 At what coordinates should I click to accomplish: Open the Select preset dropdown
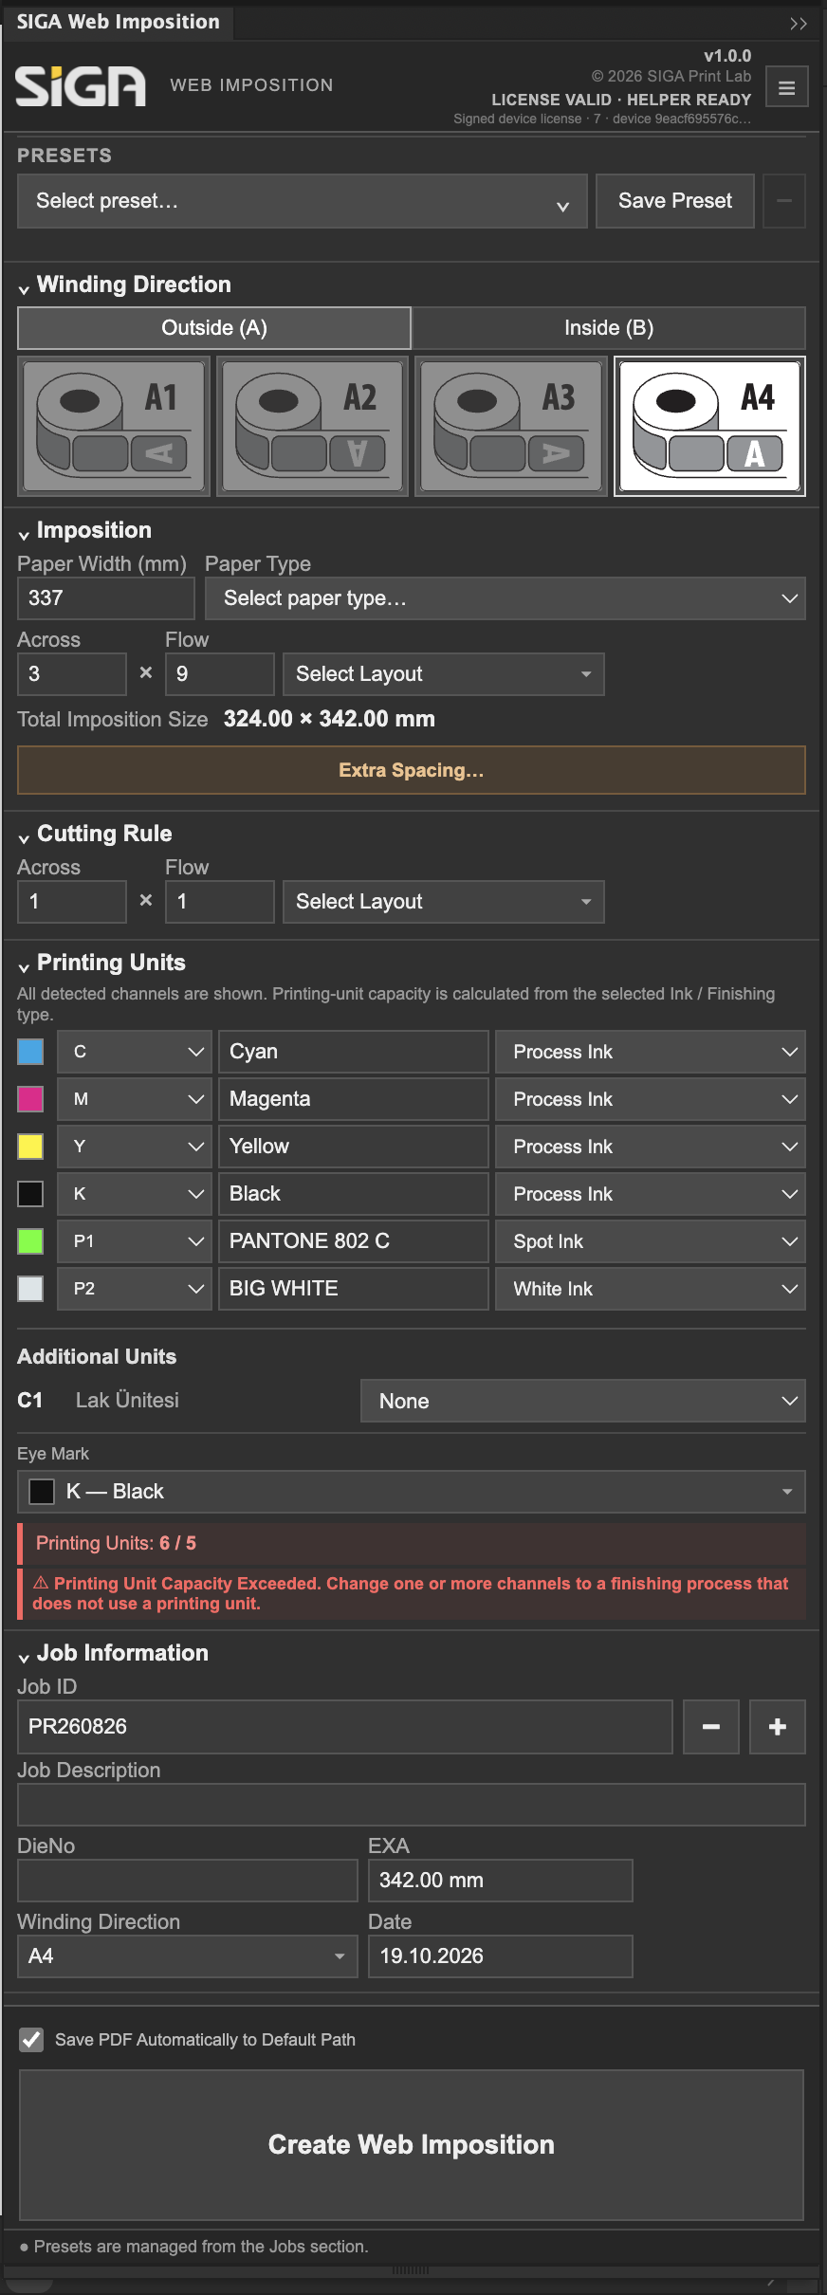303,201
